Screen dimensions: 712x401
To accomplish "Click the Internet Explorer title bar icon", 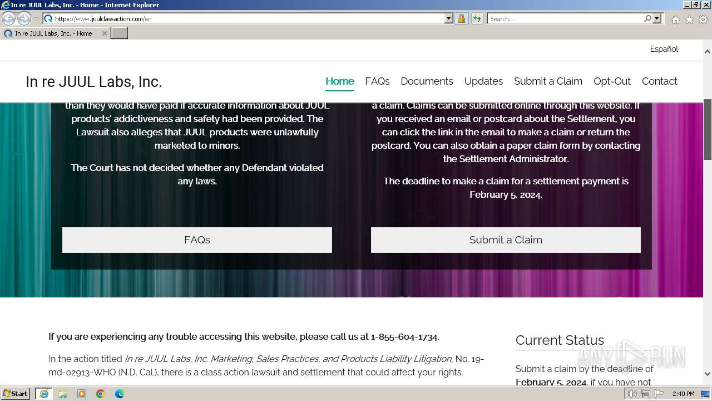I will tap(5, 5).
